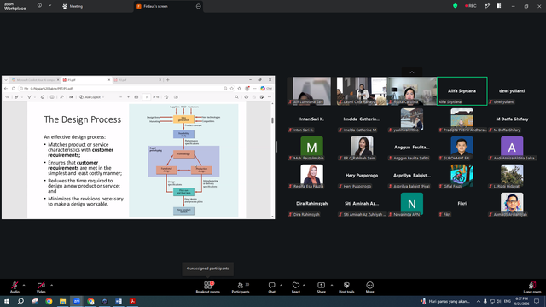
Task: Select Novarinda APN's teal N avatar
Action: coord(412,204)
